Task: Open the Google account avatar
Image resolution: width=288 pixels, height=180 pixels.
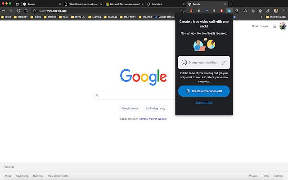Action: [283, 26]
